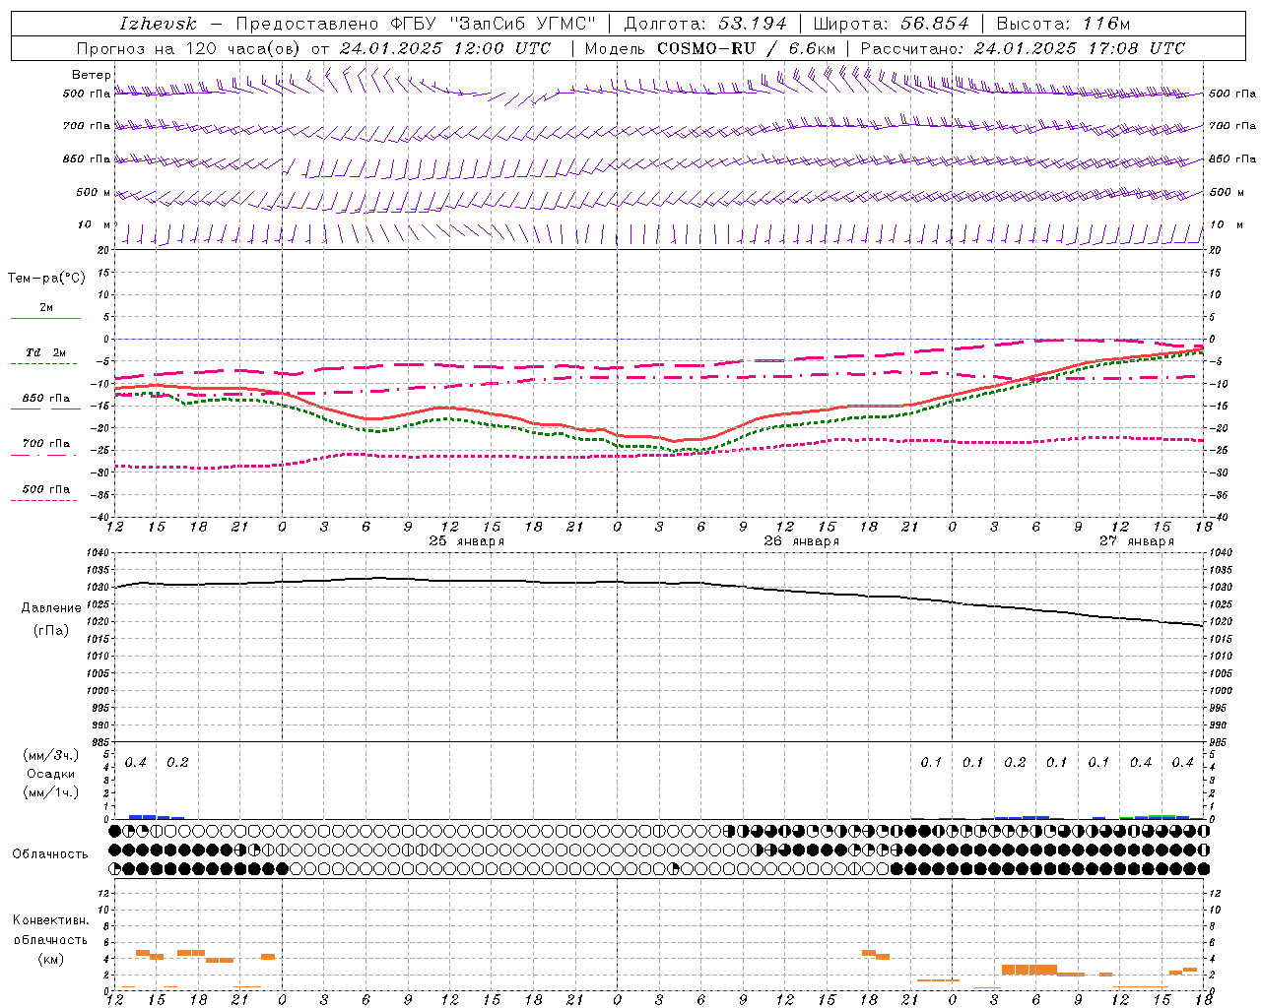Select the model name "COSMO-RU / 6.6км"

point(746,48)
